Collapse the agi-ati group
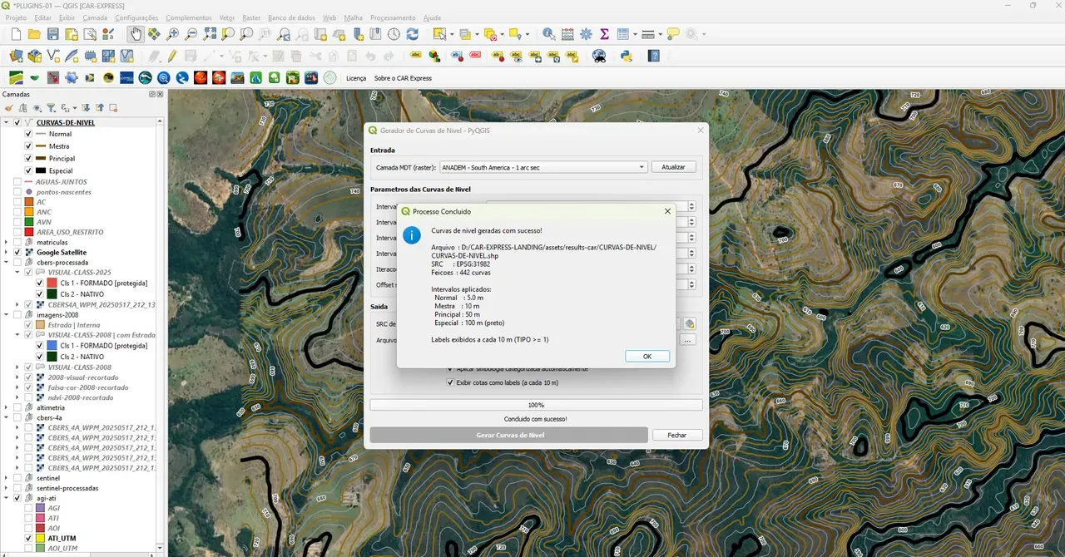This screenshot has height=557, width=1065. coord(7,498)
